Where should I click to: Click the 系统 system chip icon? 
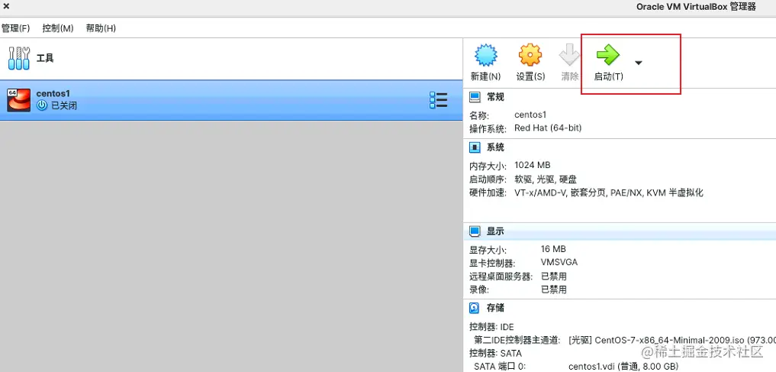(475, 147)
